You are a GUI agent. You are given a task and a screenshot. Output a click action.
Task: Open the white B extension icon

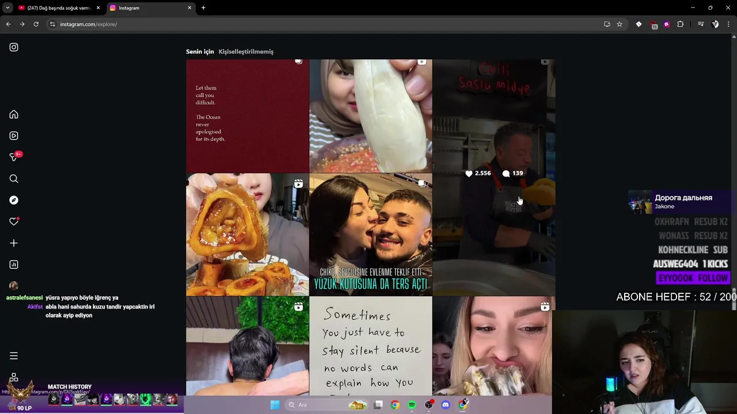[x=639, y=24]
